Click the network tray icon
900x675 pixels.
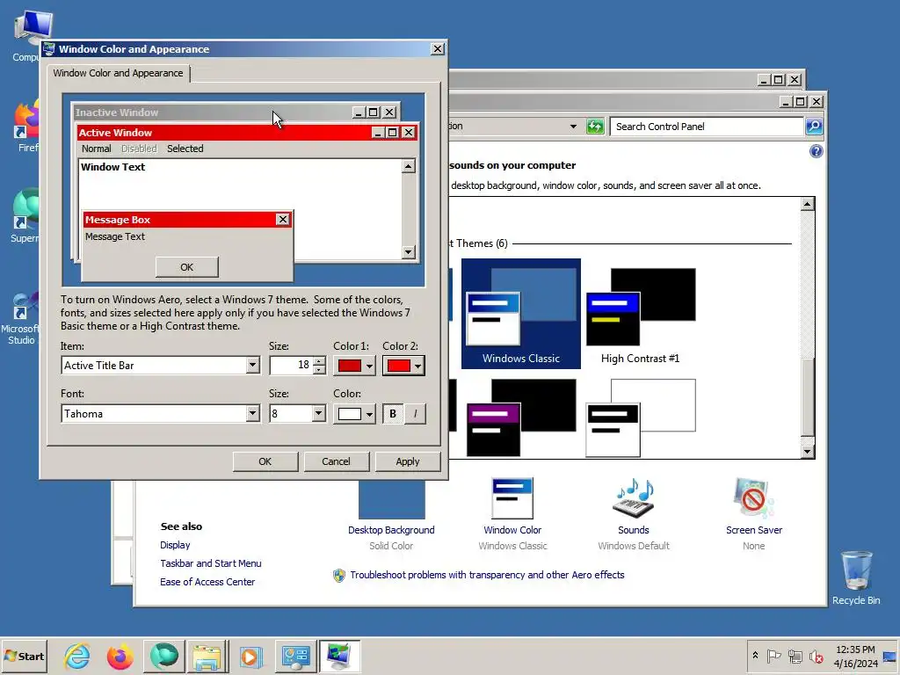(795, 656)
